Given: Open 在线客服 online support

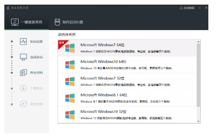Looking at the screenshot, I should tap(187, 8).
